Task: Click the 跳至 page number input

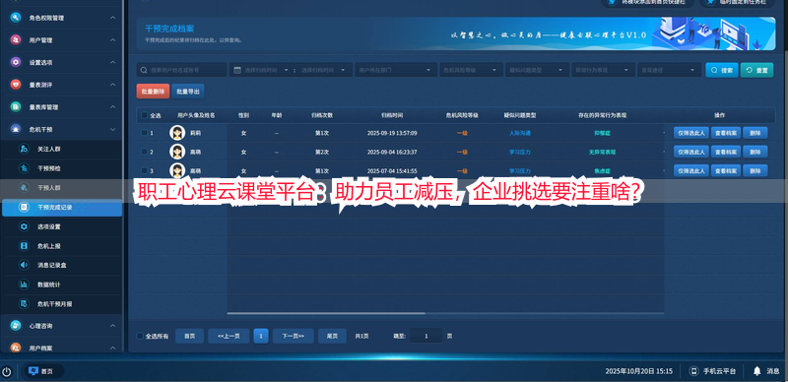Action: (x=427, y=336)
